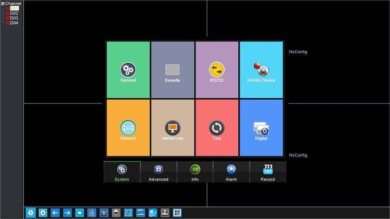Select channel D02 in the tree
Screen dimensions: 390x219
coord(14,13)
